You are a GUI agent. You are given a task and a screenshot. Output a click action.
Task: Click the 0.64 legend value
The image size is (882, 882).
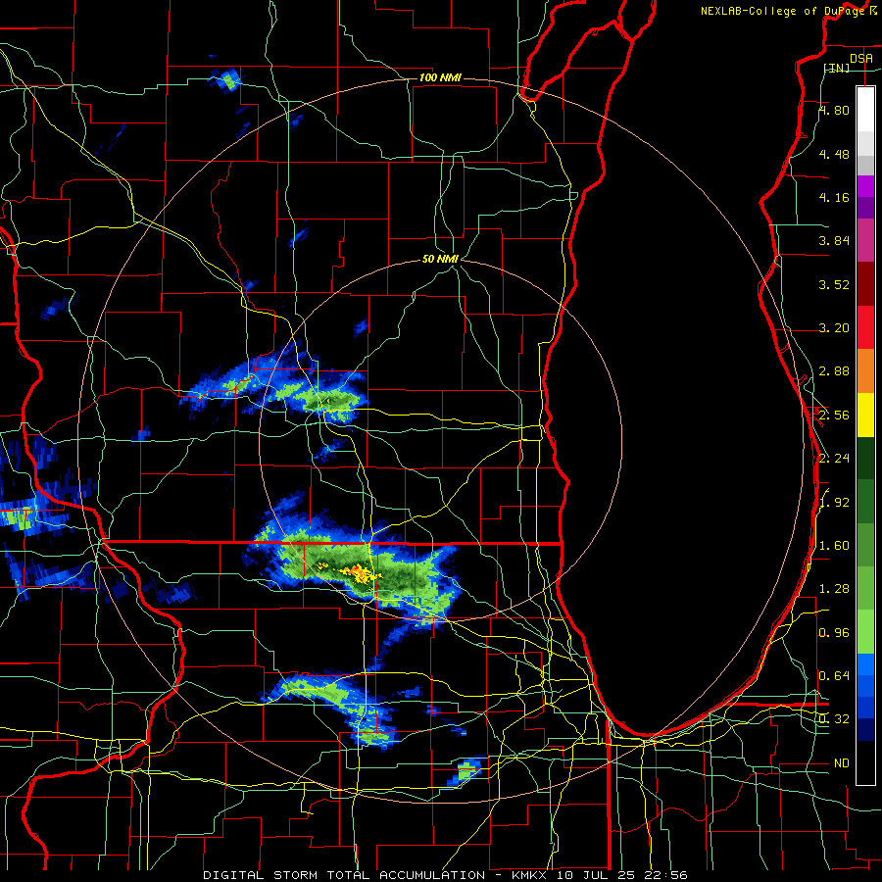click(834, 676)
